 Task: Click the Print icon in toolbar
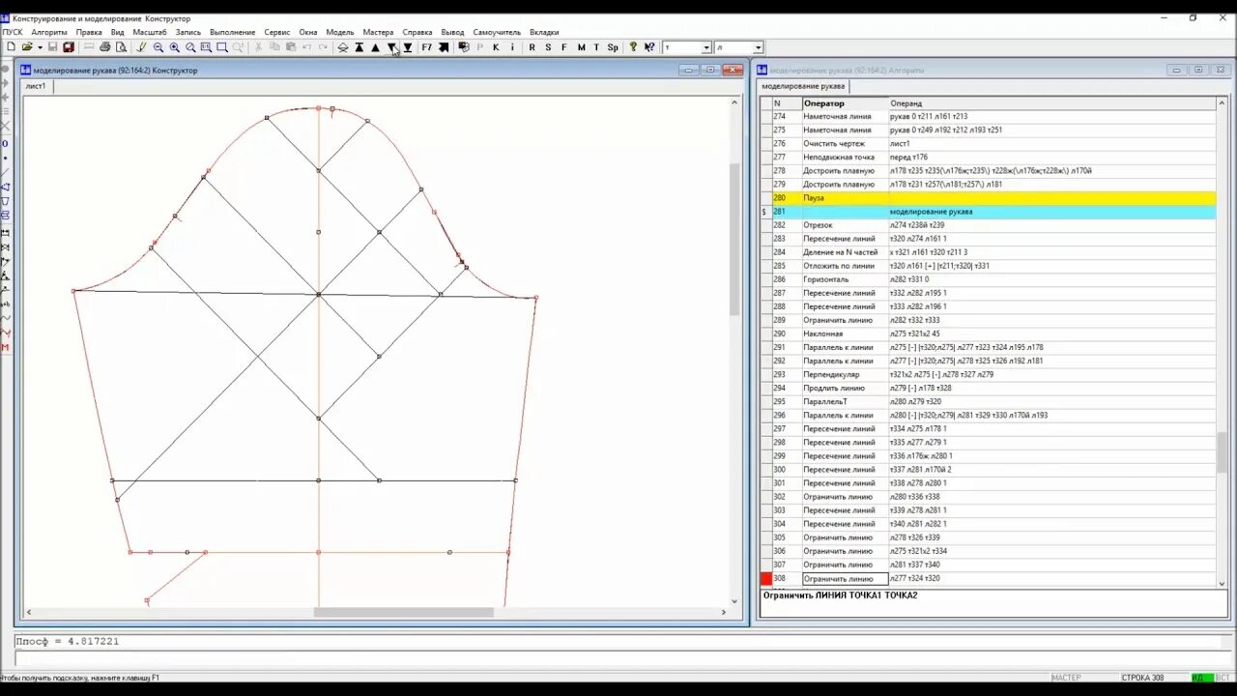(105, 47)
